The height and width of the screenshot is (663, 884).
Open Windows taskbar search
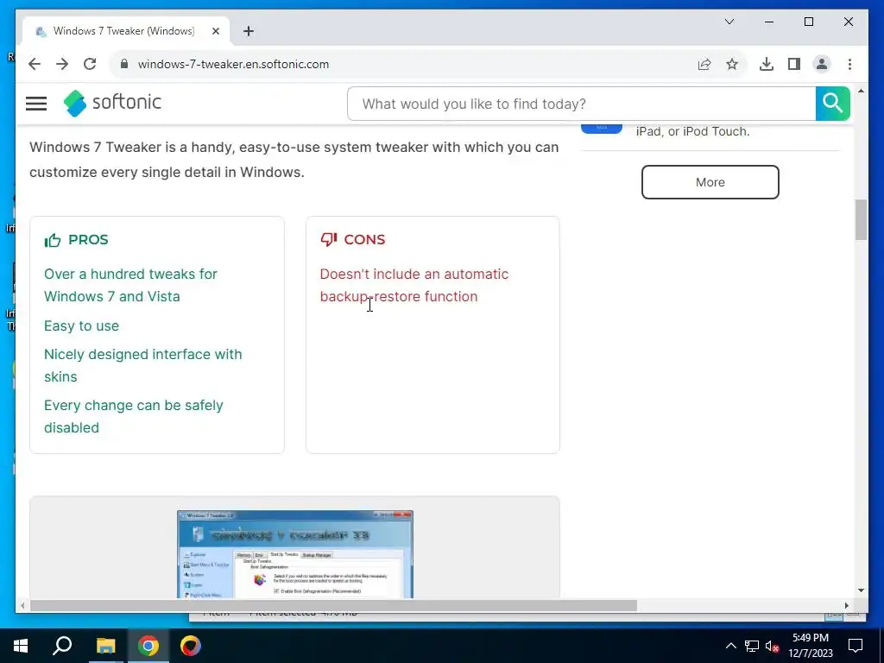[62, 646]
